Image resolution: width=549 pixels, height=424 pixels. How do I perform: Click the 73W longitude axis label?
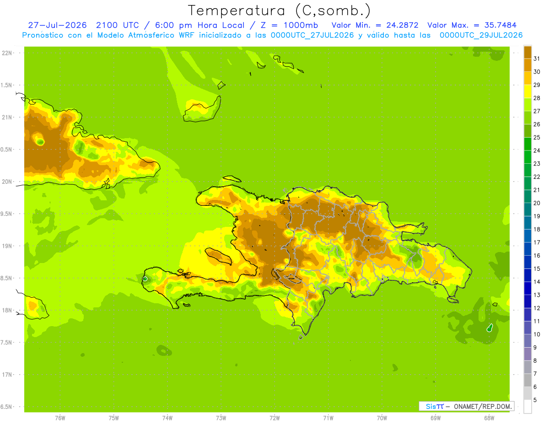221,418
